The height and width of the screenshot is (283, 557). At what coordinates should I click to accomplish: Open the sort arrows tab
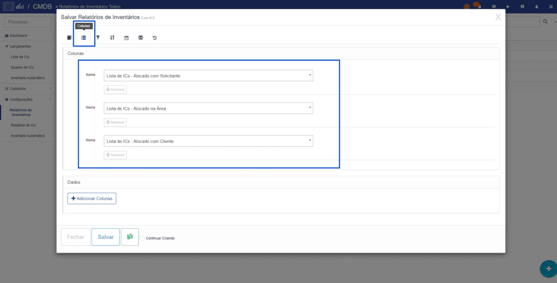(112, 37)
